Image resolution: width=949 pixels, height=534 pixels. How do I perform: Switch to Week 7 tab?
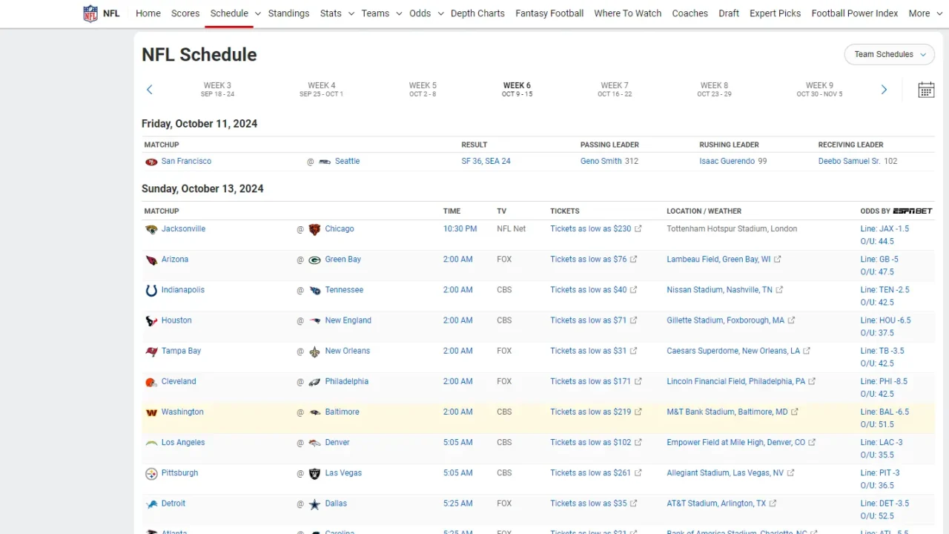tap(615, 90)
